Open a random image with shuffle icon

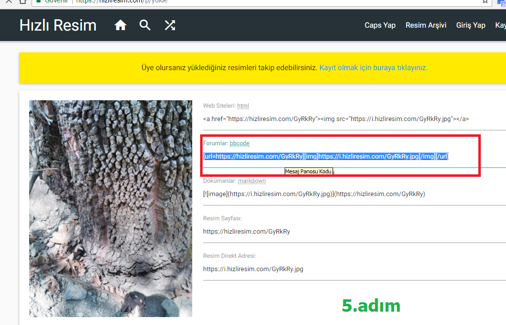(170, 25)
